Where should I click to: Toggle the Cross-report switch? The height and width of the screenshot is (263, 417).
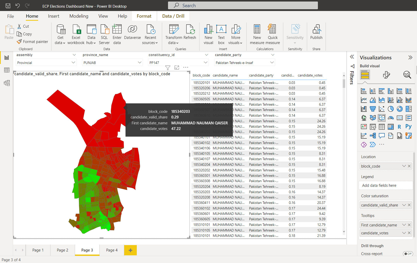408,254
